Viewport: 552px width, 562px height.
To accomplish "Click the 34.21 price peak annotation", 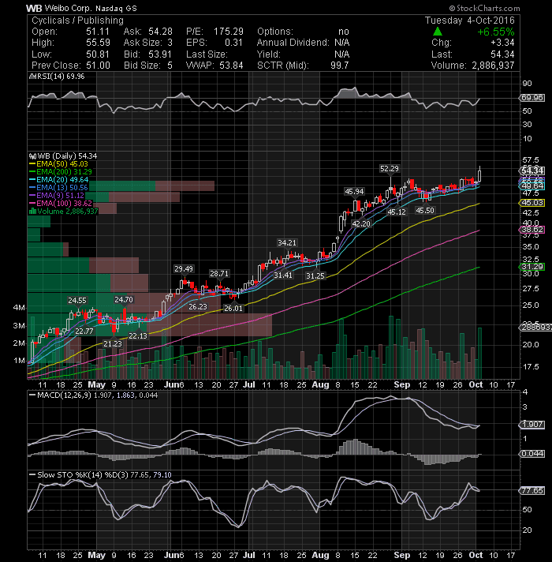I will (287, 242).
